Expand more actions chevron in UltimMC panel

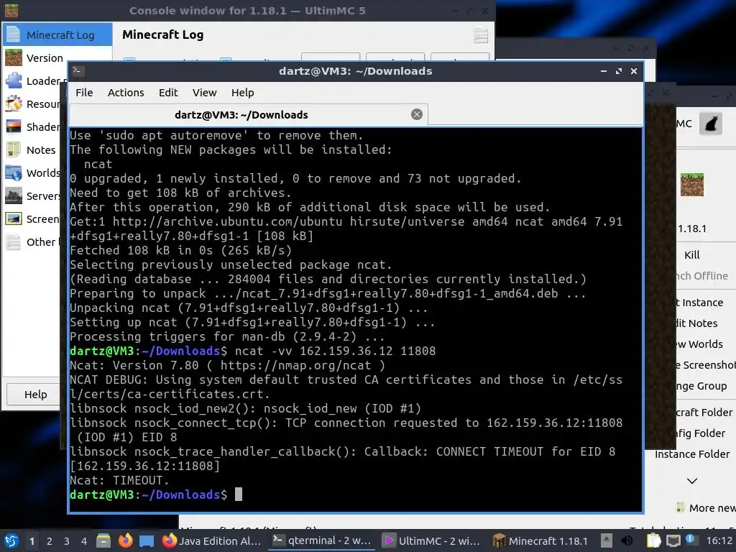click(692, 481)
